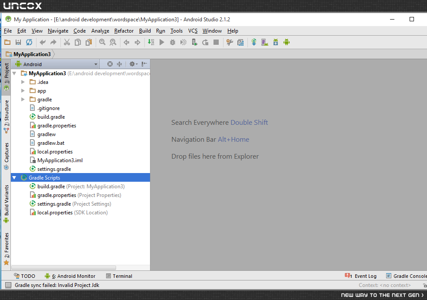
Task: Open the Refactor menu
Action: [x=124, y=31]
